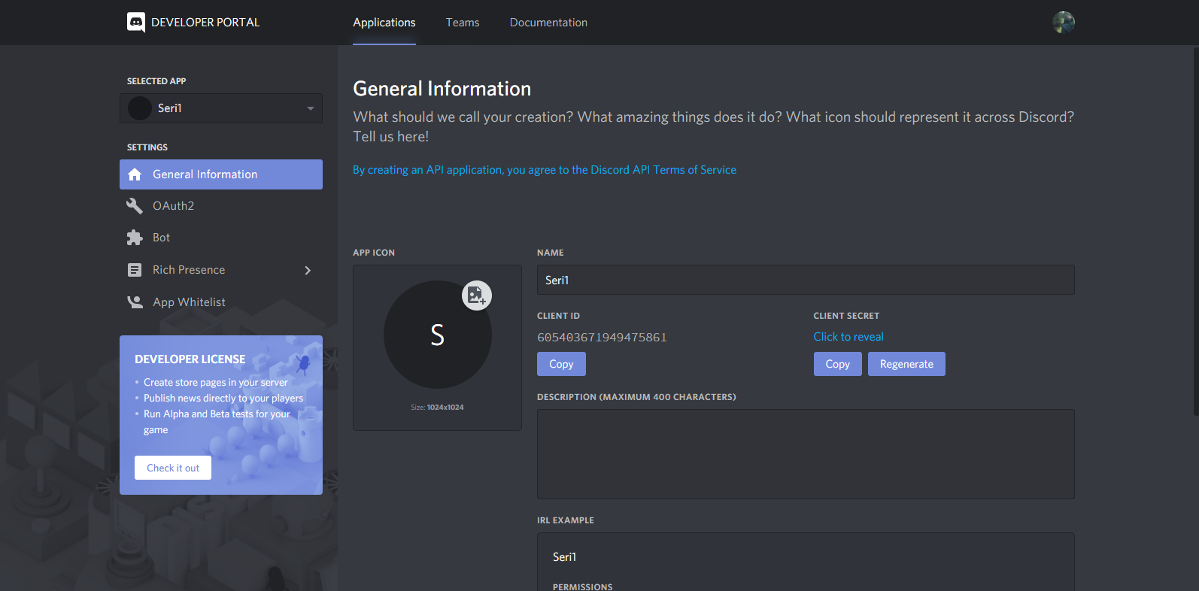
Task: Open the Documentation tab
Action: coord(548,23)
